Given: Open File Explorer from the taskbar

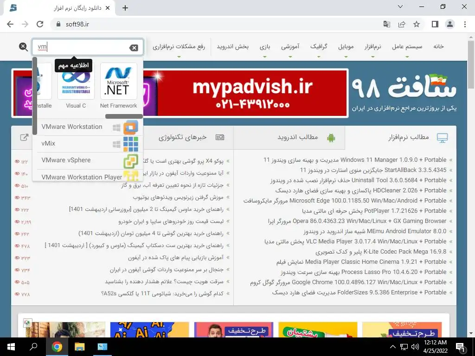Looking at the screenshot, I should pyautogui.click(x=80, y=347).
